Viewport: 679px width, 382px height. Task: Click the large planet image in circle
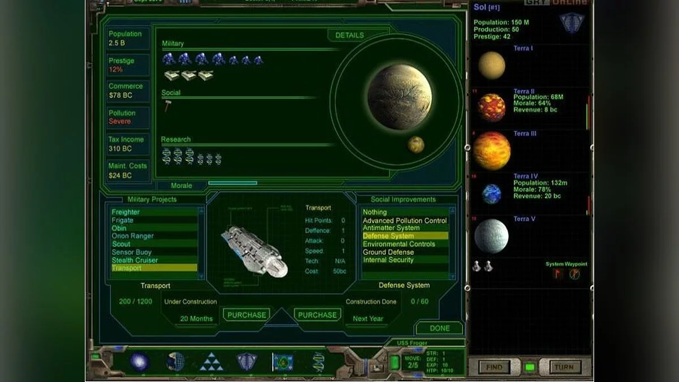(x=399, y=97)
